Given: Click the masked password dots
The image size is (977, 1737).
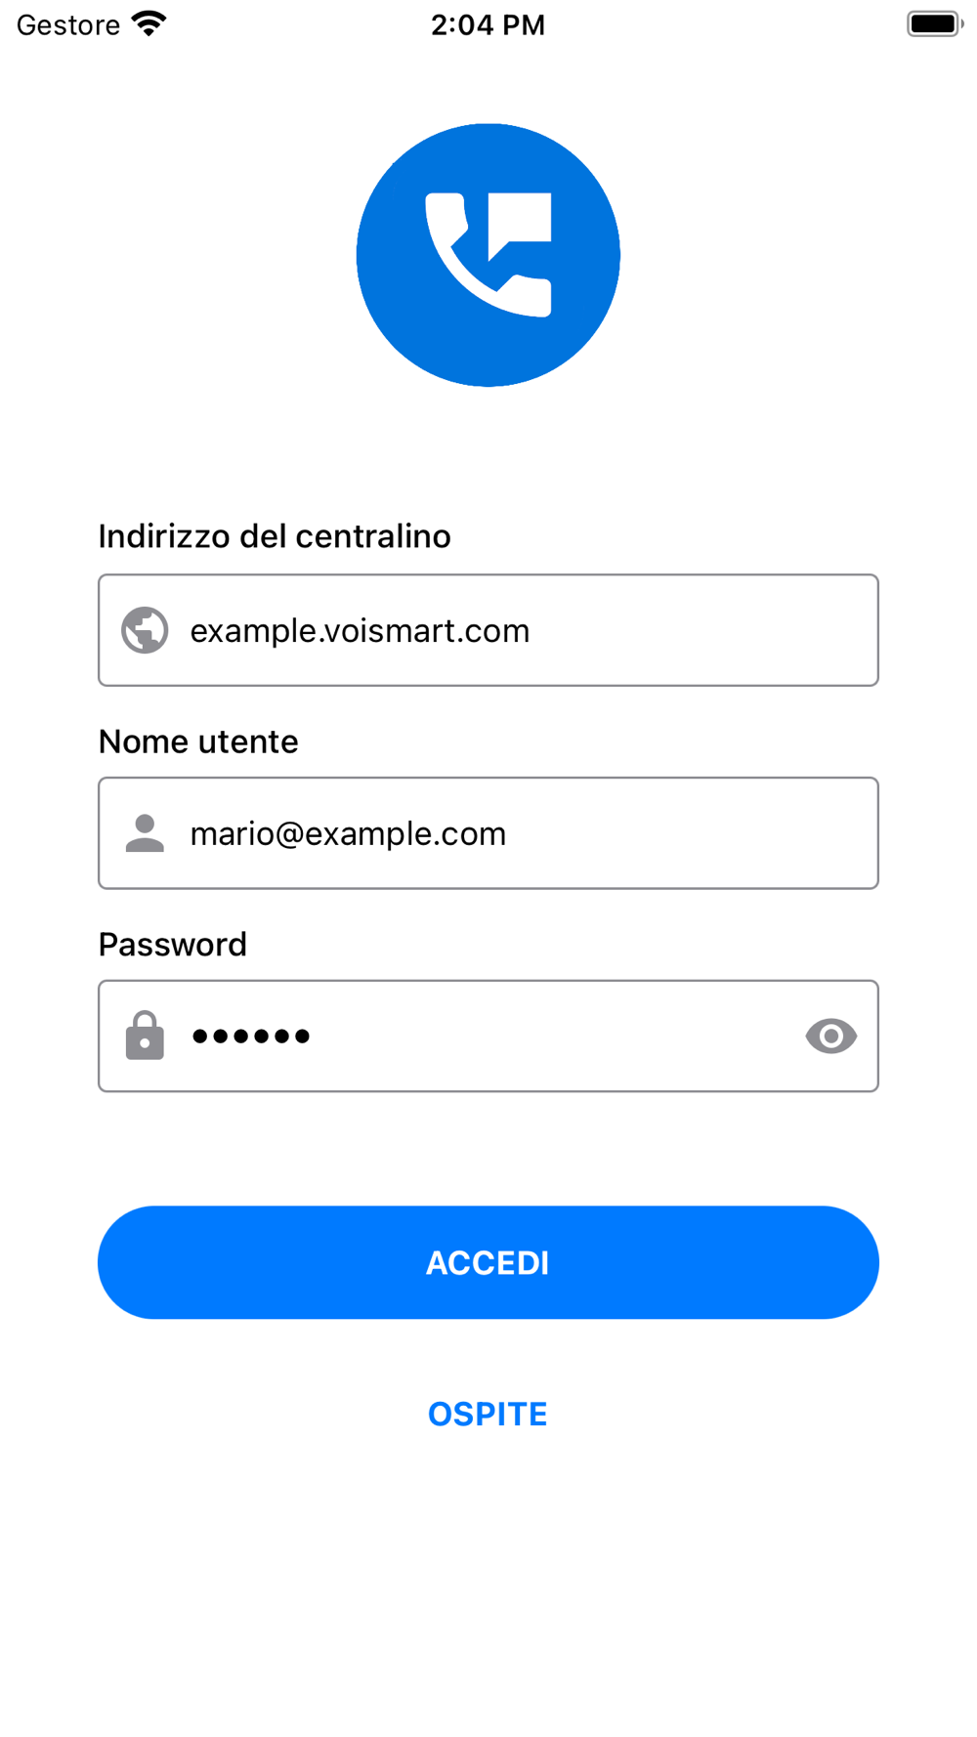Looking at the screenshot, I should [251, 1036].
